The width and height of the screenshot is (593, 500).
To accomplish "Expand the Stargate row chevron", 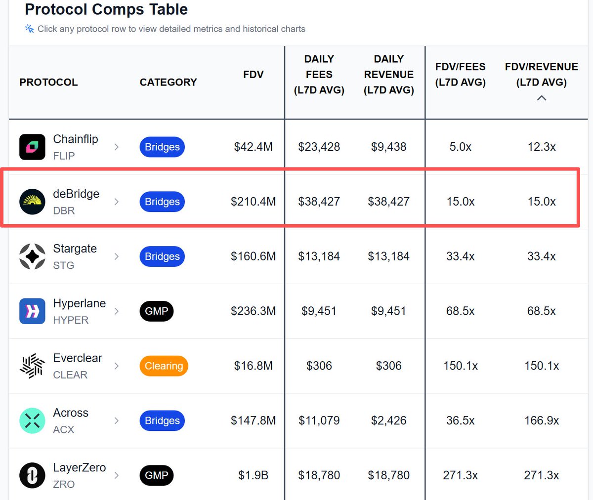I will (117, 256).
